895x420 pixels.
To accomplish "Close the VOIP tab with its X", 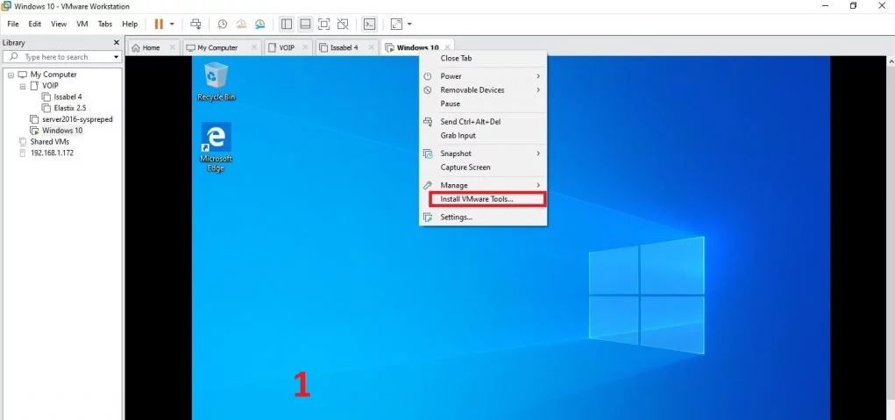I will point(305,47).
